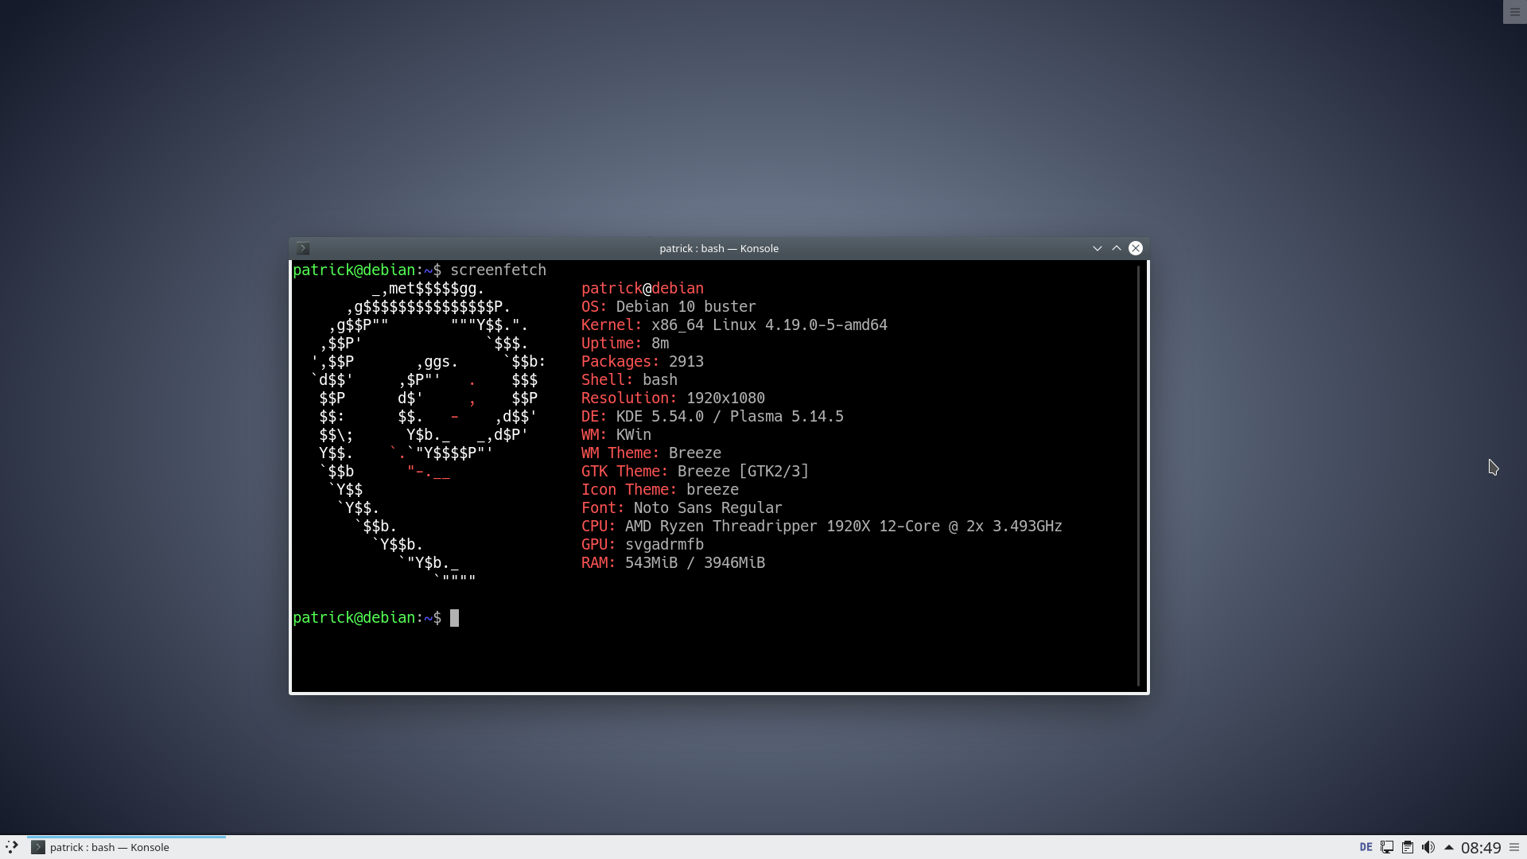
Task: Open the panel settings hamburger at bottom right
Action: coord(1514,847)
